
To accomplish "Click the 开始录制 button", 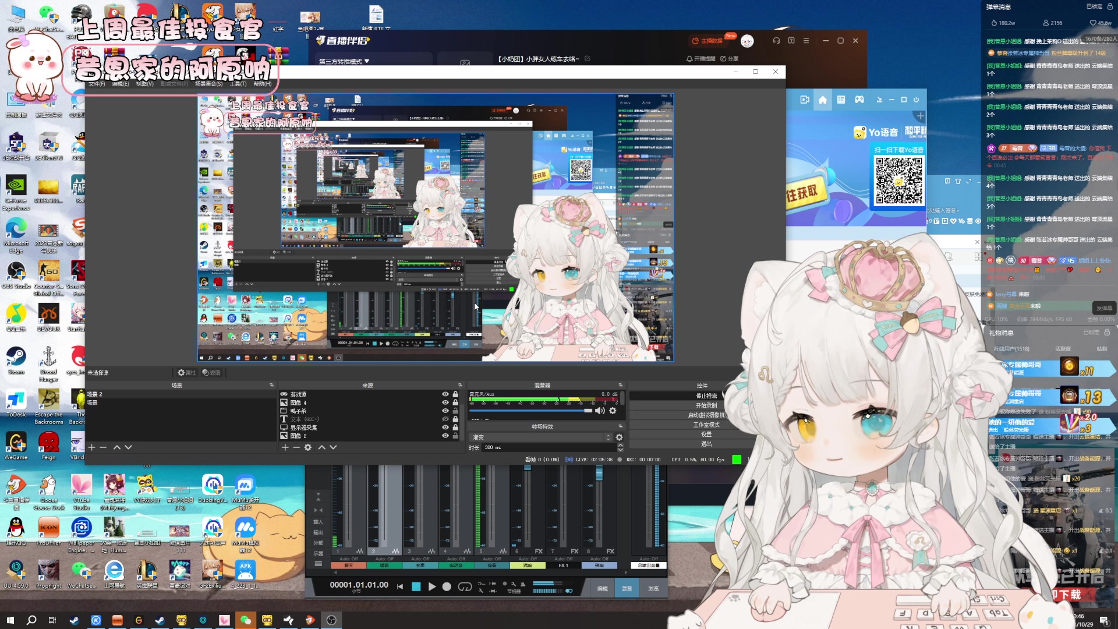I will 706,405.
